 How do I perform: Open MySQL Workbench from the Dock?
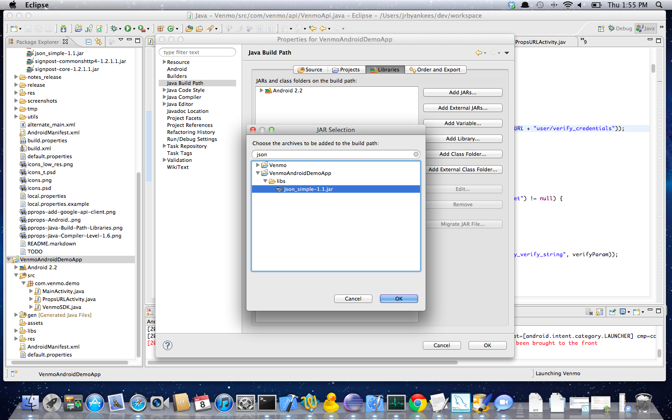click(x=461, y=402)
